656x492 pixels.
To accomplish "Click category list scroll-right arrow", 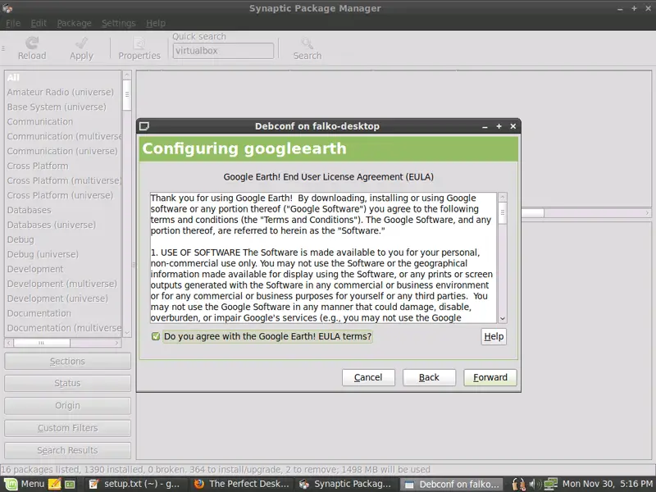I will [116, 343].
